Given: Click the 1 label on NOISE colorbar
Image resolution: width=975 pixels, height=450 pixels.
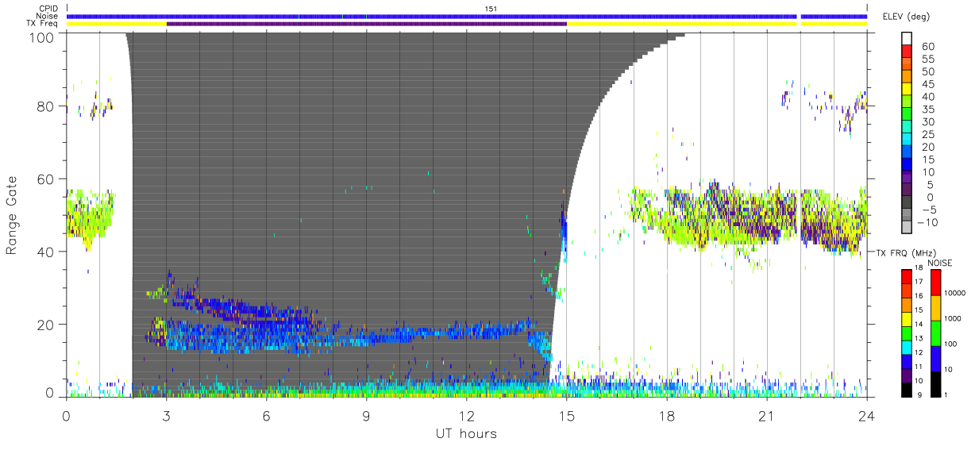Looking at the screenshot, I should 945,394.
